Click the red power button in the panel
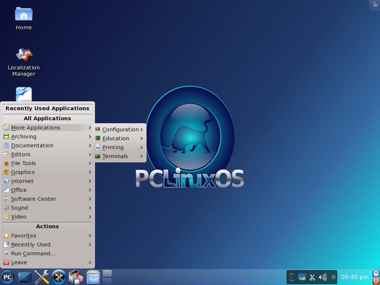 click(x=376, y=281)
